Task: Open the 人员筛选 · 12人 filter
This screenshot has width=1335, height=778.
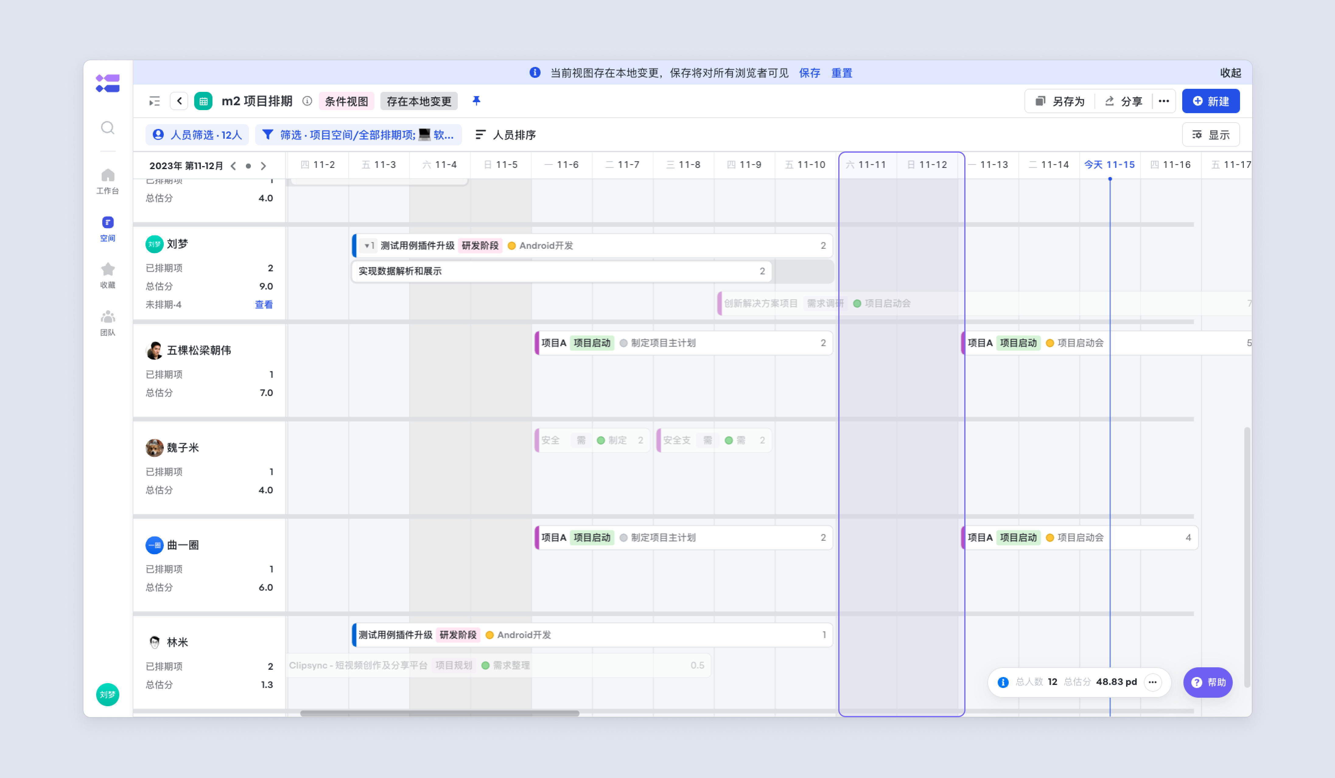Action: (x=197, y=135)
